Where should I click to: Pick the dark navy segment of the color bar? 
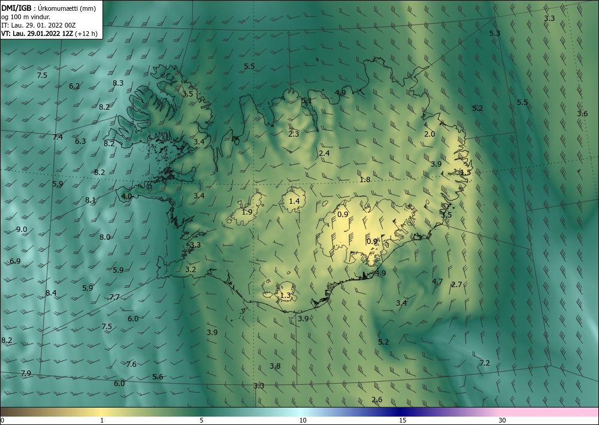(401, 412)
